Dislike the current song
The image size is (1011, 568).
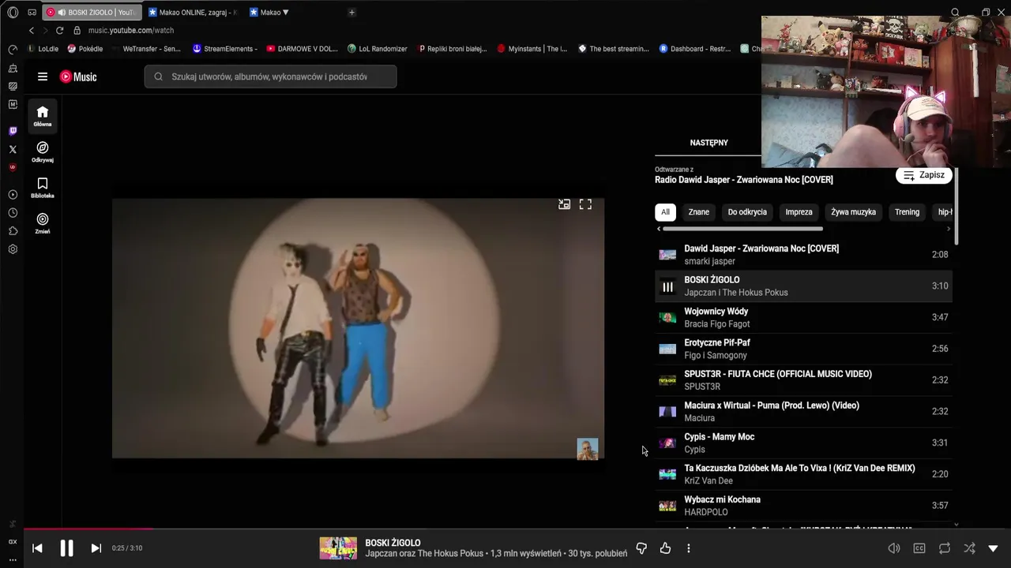coord(641,548)
